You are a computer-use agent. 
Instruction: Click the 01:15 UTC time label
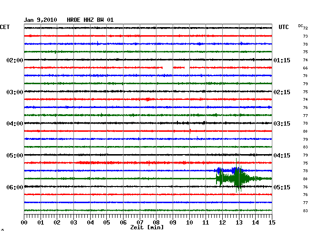pos(282,60)
